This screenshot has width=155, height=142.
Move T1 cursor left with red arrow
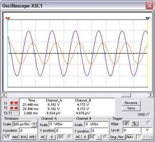(x=12, y=103)
